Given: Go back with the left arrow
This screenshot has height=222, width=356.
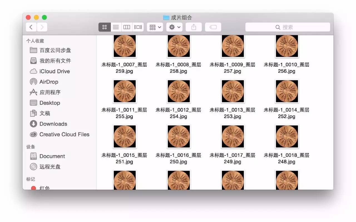Looking at the screenshot, I should pyautogui.click(x=31, y=27).
